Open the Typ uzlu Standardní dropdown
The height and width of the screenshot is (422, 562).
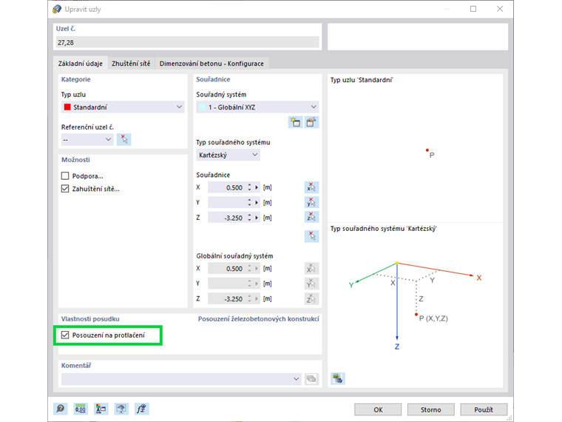click(x=123, y=107)
